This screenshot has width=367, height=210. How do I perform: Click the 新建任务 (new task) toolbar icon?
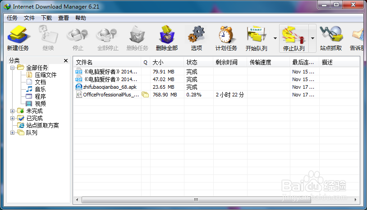18,38
